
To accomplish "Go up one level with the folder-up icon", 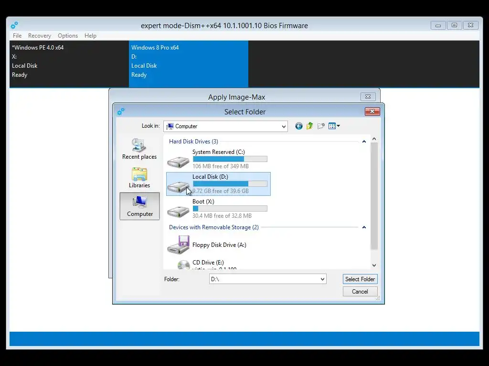I will coord(309,126).
